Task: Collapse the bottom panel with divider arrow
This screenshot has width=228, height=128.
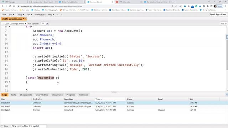Action: [x=114, y=92]
